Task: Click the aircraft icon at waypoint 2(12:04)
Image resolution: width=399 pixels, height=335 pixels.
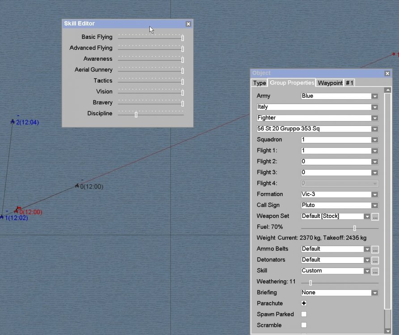Action: (x=13, y=121)
